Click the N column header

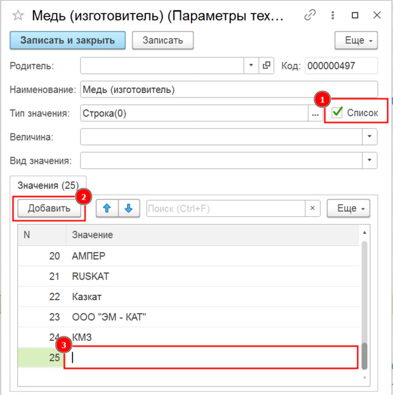(42, 235)
